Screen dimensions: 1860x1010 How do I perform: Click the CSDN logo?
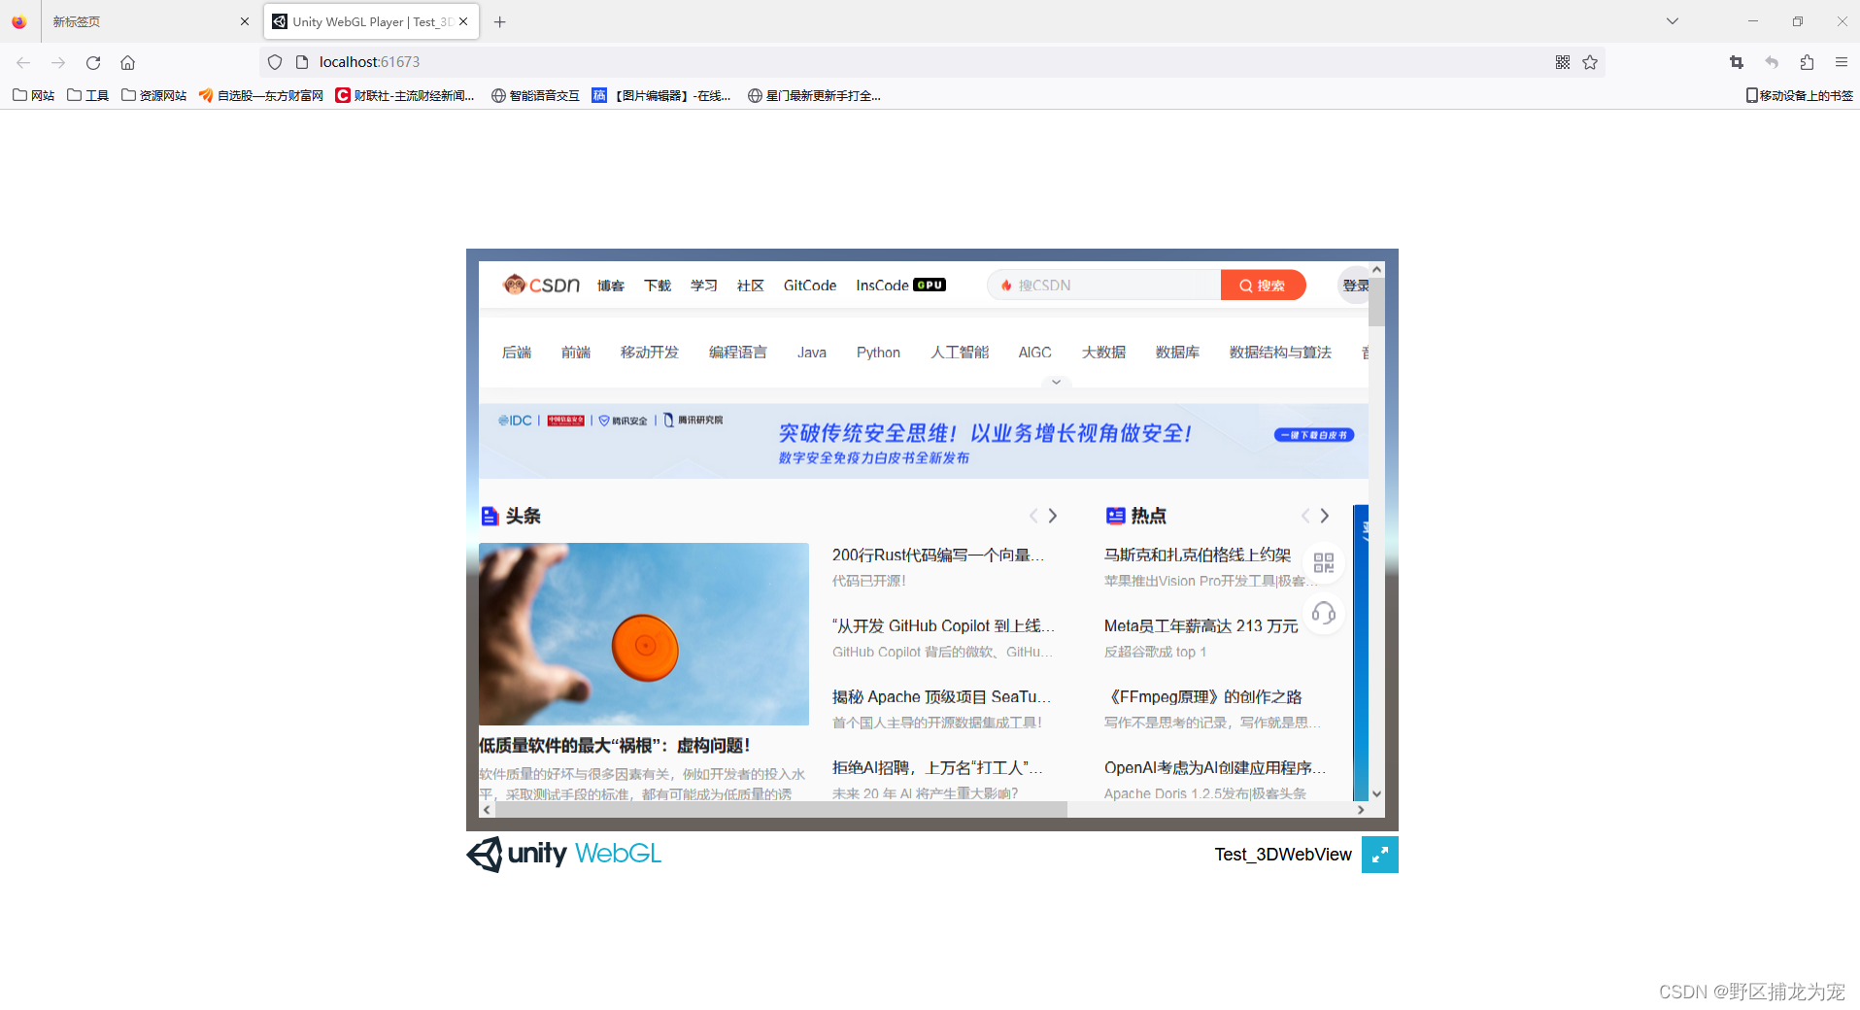(x=541, y=285)
